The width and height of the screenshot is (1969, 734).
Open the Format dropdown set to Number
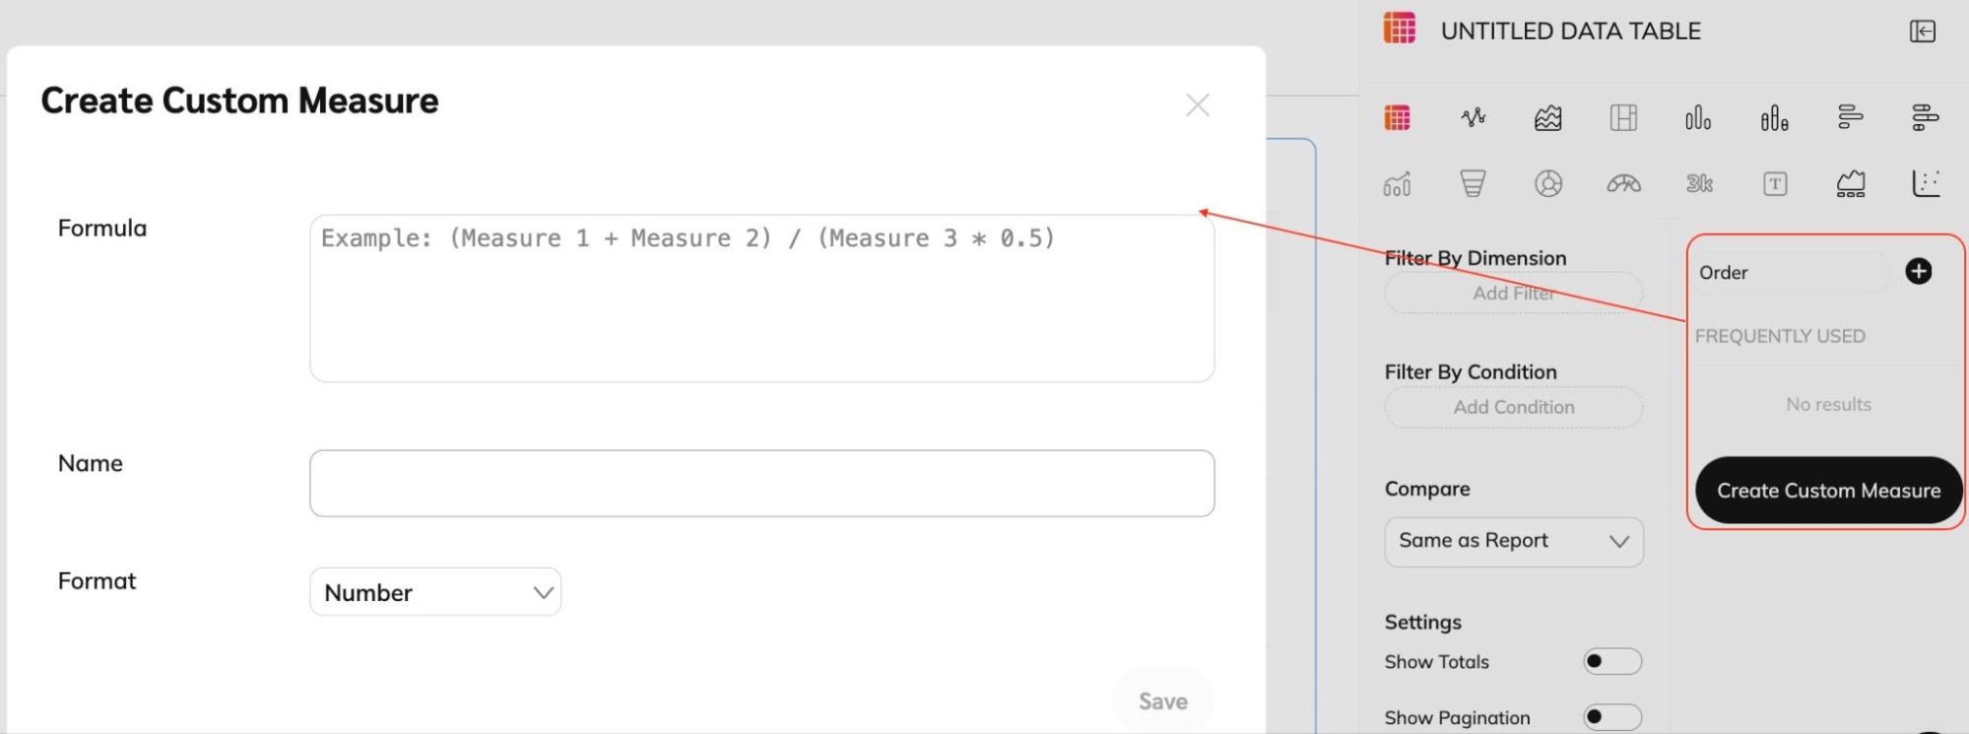point(435,592)
